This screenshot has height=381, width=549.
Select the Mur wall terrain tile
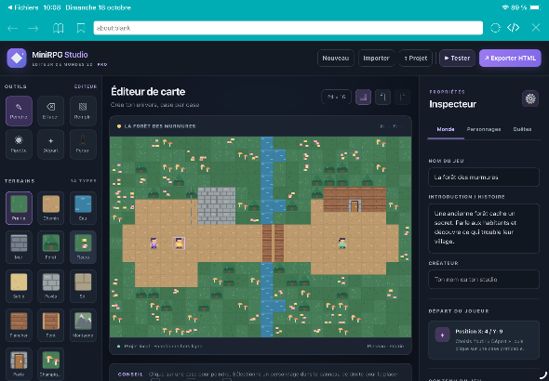point(19,247)
